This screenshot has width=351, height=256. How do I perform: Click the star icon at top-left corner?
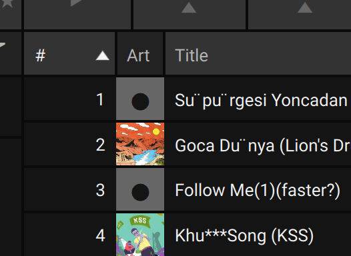[7, 3]
